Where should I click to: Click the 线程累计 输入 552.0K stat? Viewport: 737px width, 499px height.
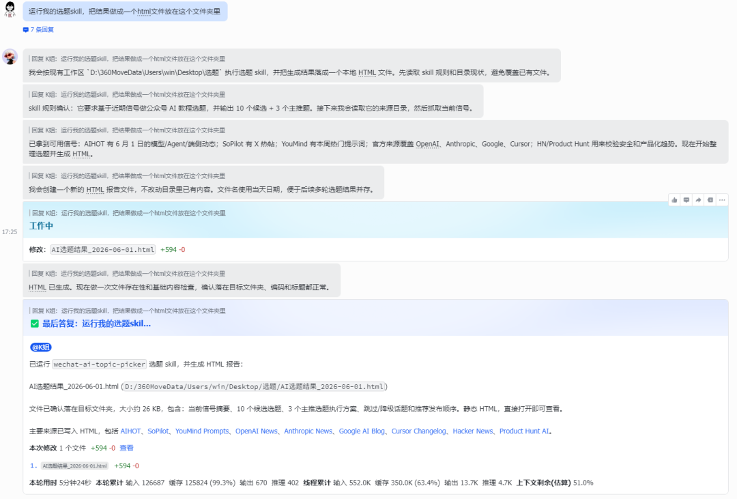coord(337,483)
